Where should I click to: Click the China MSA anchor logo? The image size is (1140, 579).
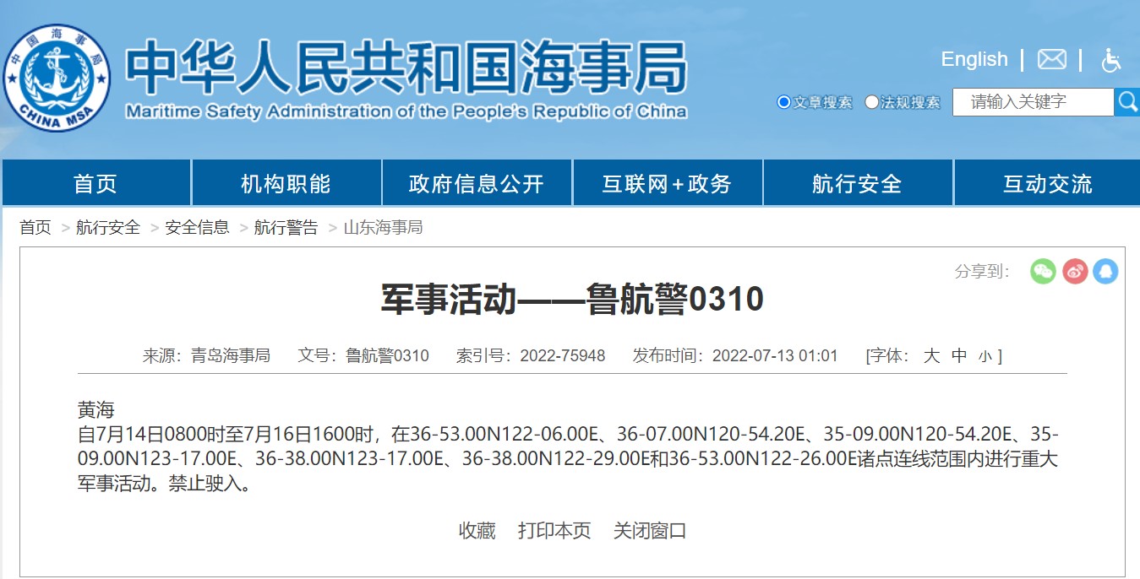[x=57, y=78]
